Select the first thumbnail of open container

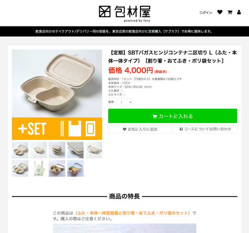point(20,150)
